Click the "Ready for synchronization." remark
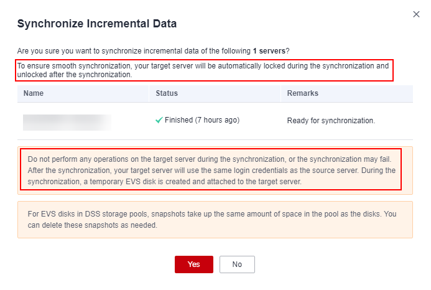The image size is (431, 290). (331, 121)
